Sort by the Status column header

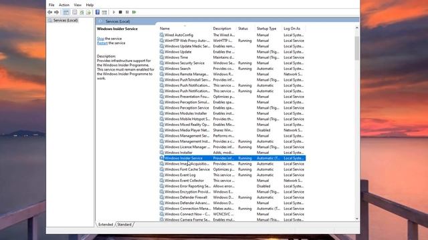pyautogui.click(x=245, y=29)
